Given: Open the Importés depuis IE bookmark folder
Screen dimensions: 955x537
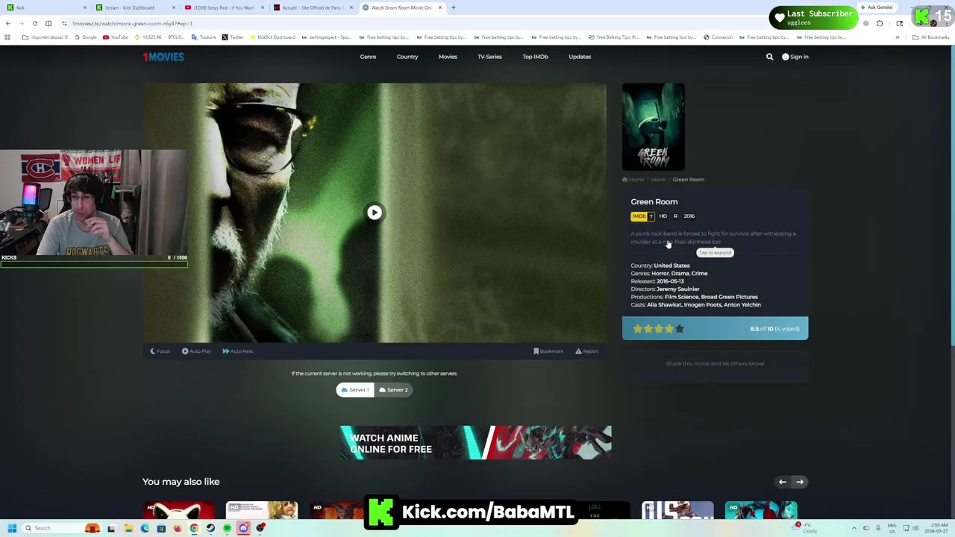Looking at the screenshot, I should click(x=46, y=37).
